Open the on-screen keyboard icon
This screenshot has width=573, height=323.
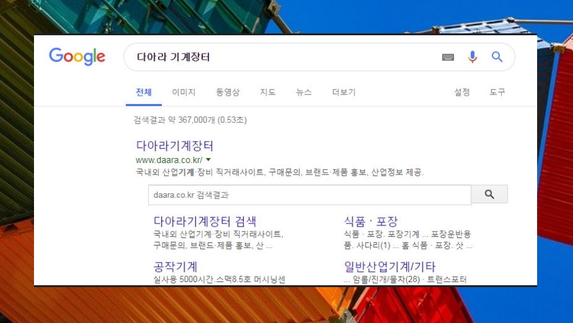point(448,57)
